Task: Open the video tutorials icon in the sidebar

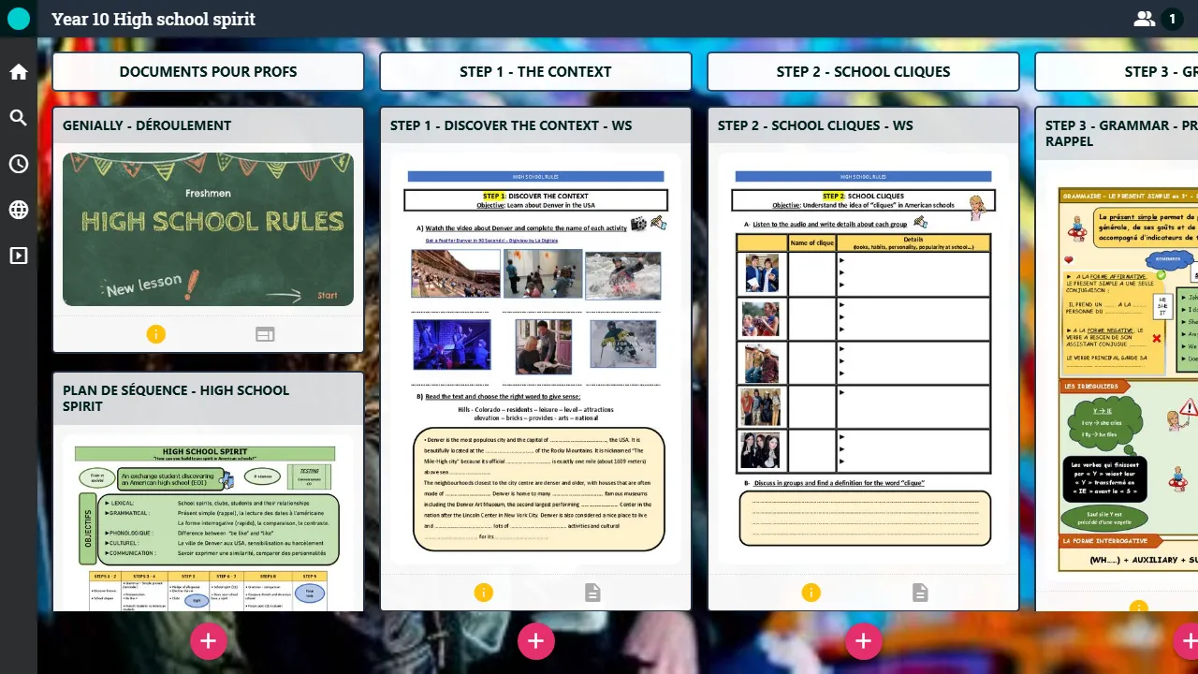Action: coord(19,255)
